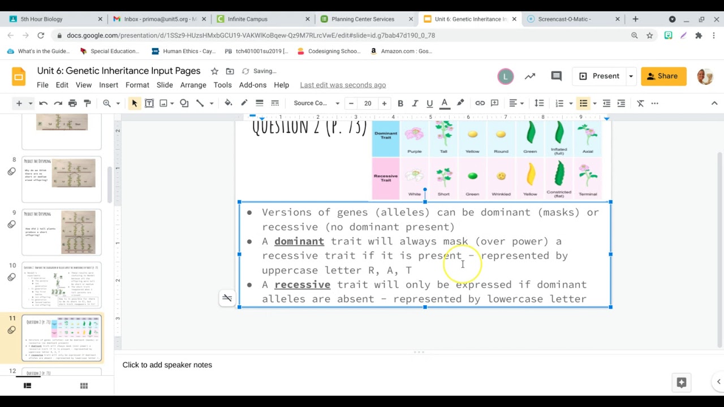Increase the font size
This screenshot has width=724, height=407.
click(384, 103)
